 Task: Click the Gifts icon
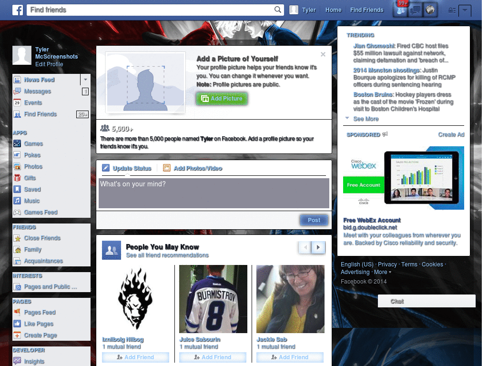17,178
